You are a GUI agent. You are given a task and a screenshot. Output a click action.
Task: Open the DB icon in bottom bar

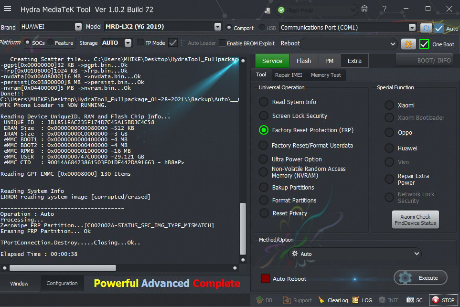[260, 300]
